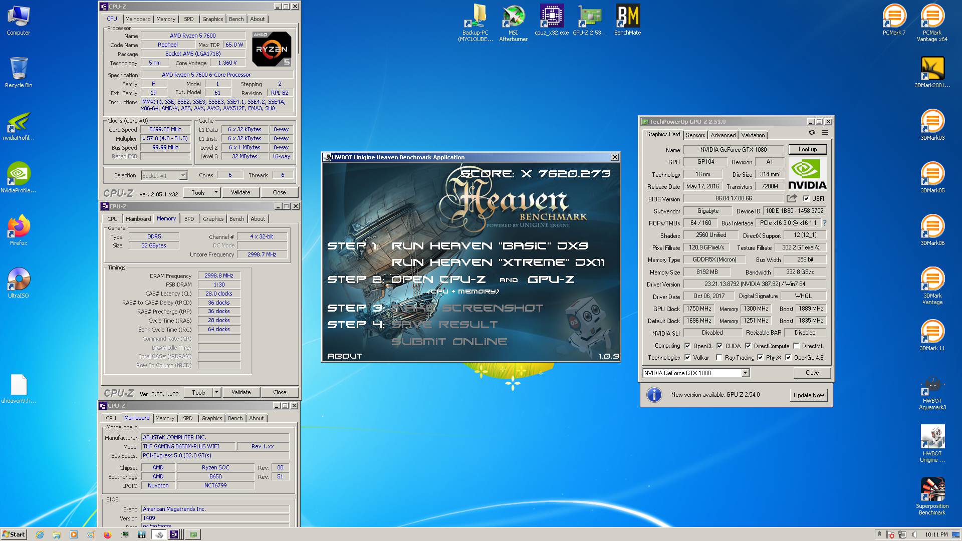
Task: Select the cpuz_x32.exe desktop icon
Action: tap(552, 21)
